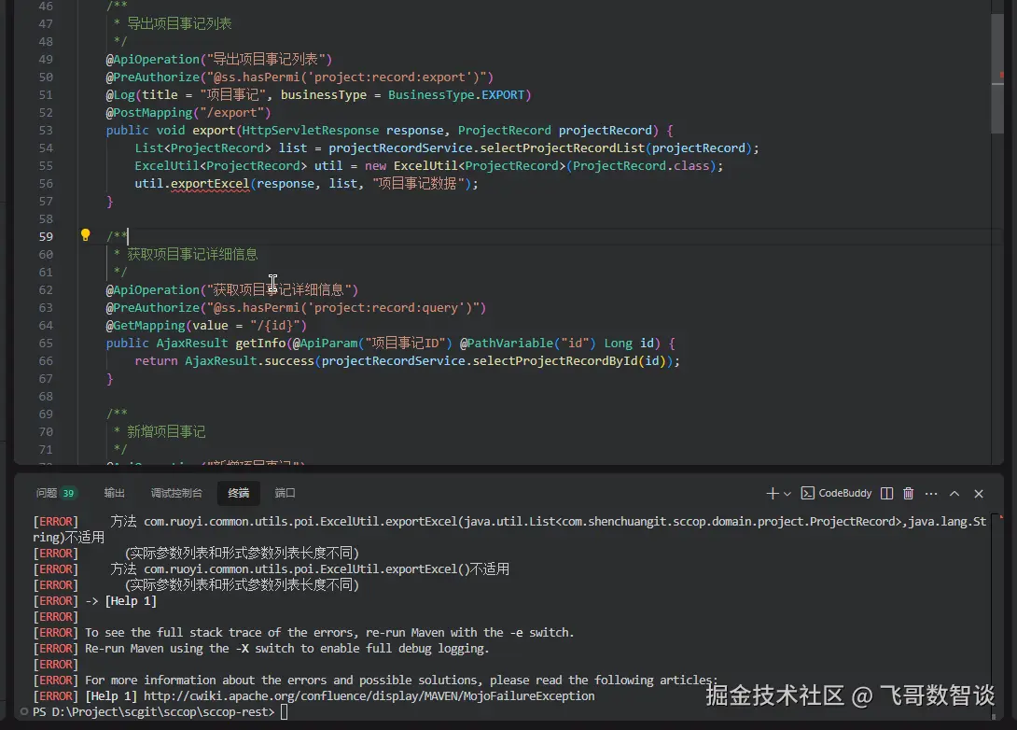
Task: Click selectProjectRecordList on line 54
Action: [x=563, y=147]
